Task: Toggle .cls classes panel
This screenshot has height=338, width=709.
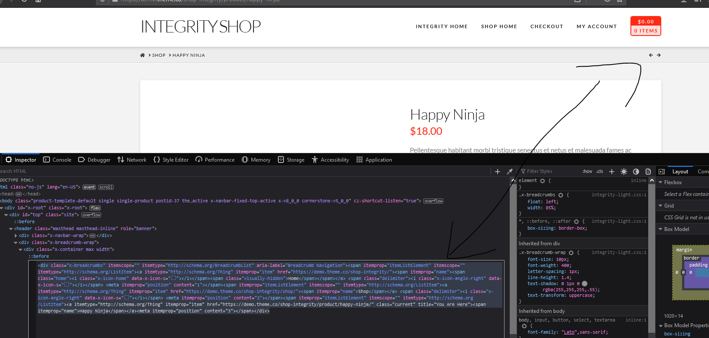Action: (x=600, y=171)
